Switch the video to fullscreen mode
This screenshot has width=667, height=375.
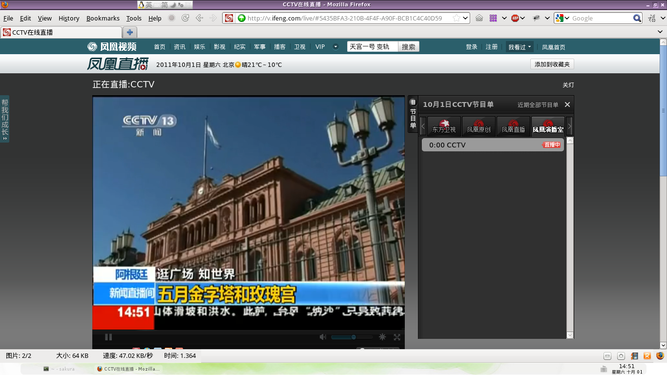point(397,337)
